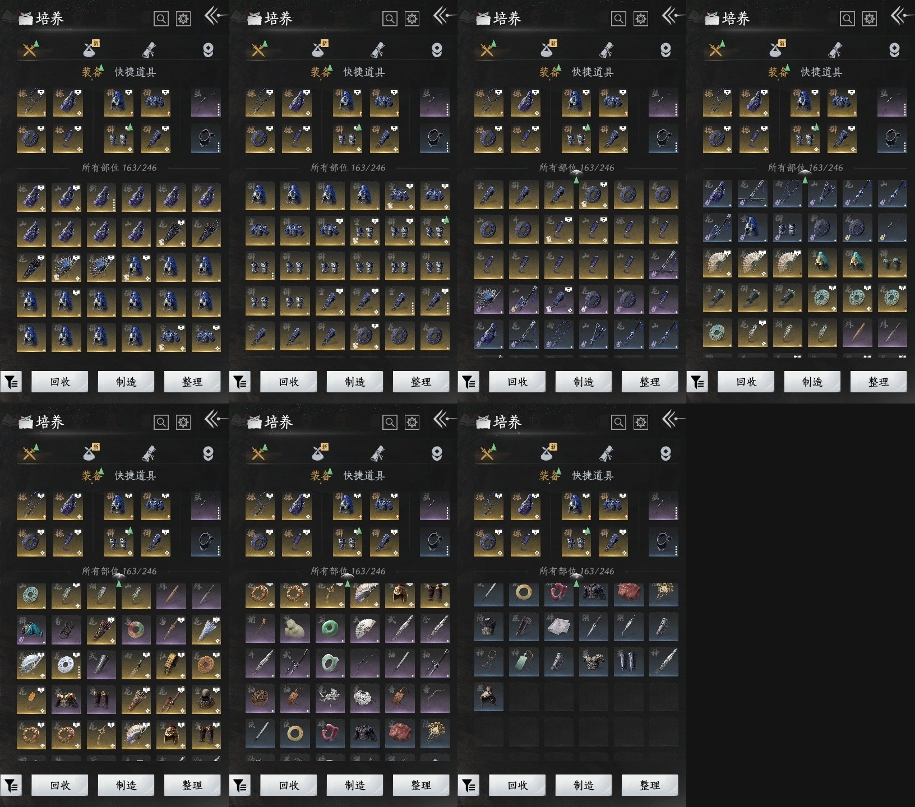Click the 整理 button in the top-right panel

tap(878, 382)
